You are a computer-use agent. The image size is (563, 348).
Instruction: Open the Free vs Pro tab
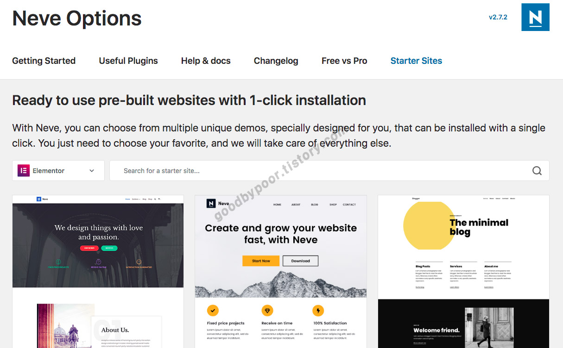click(344, 61)
